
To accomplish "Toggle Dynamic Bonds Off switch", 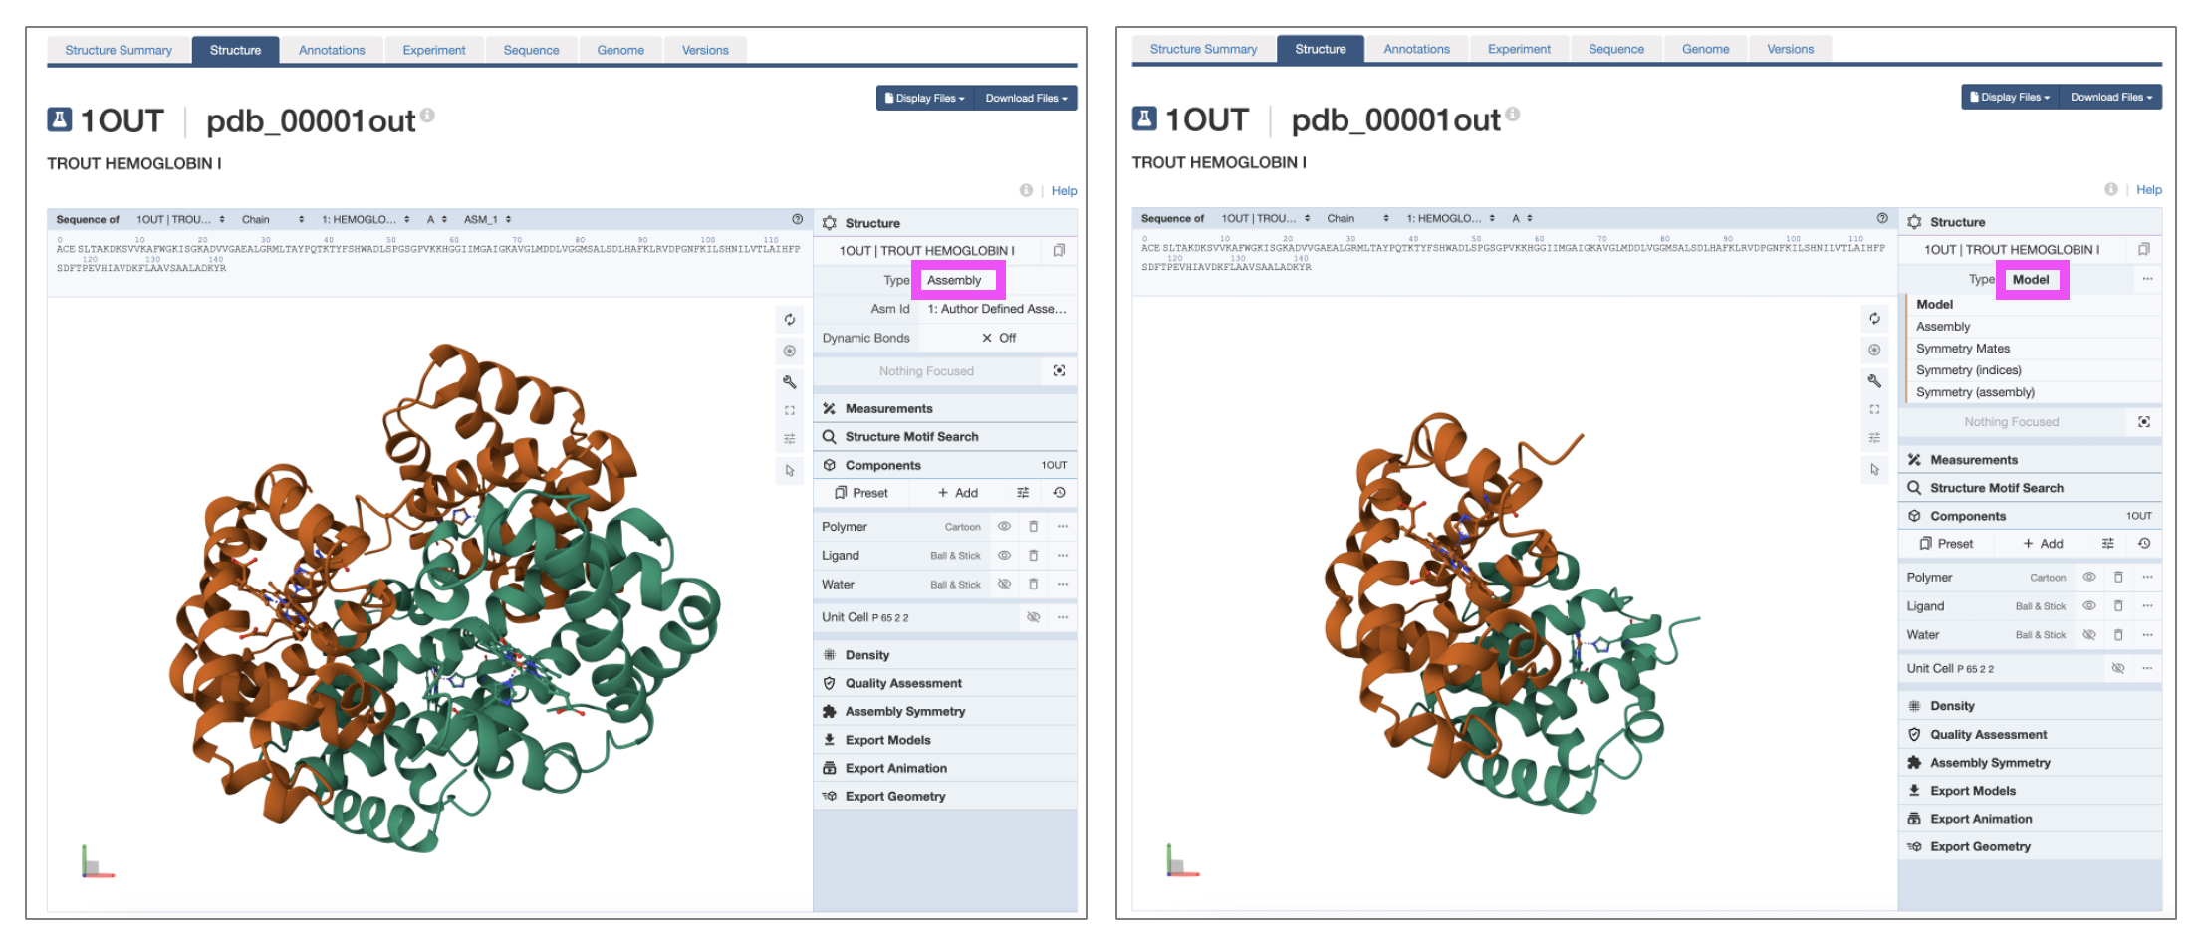I will 998,338.
